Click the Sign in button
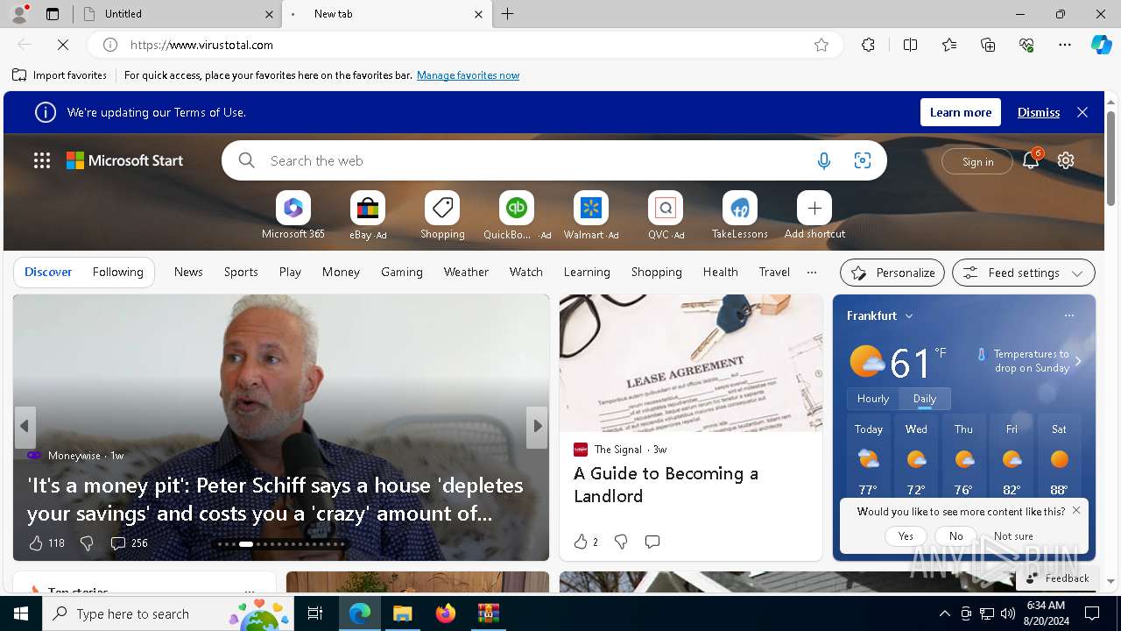Screen dimensions: 1121x631 (977, 161)
